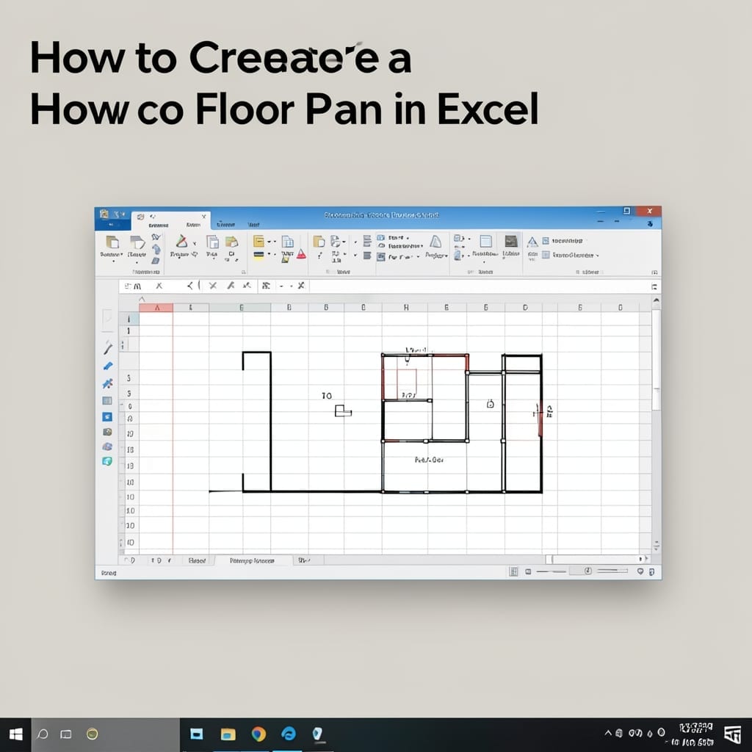Select the black pen tool in left sidebar
The width and height of the screenshot is (752, 752).
point(108,347)
